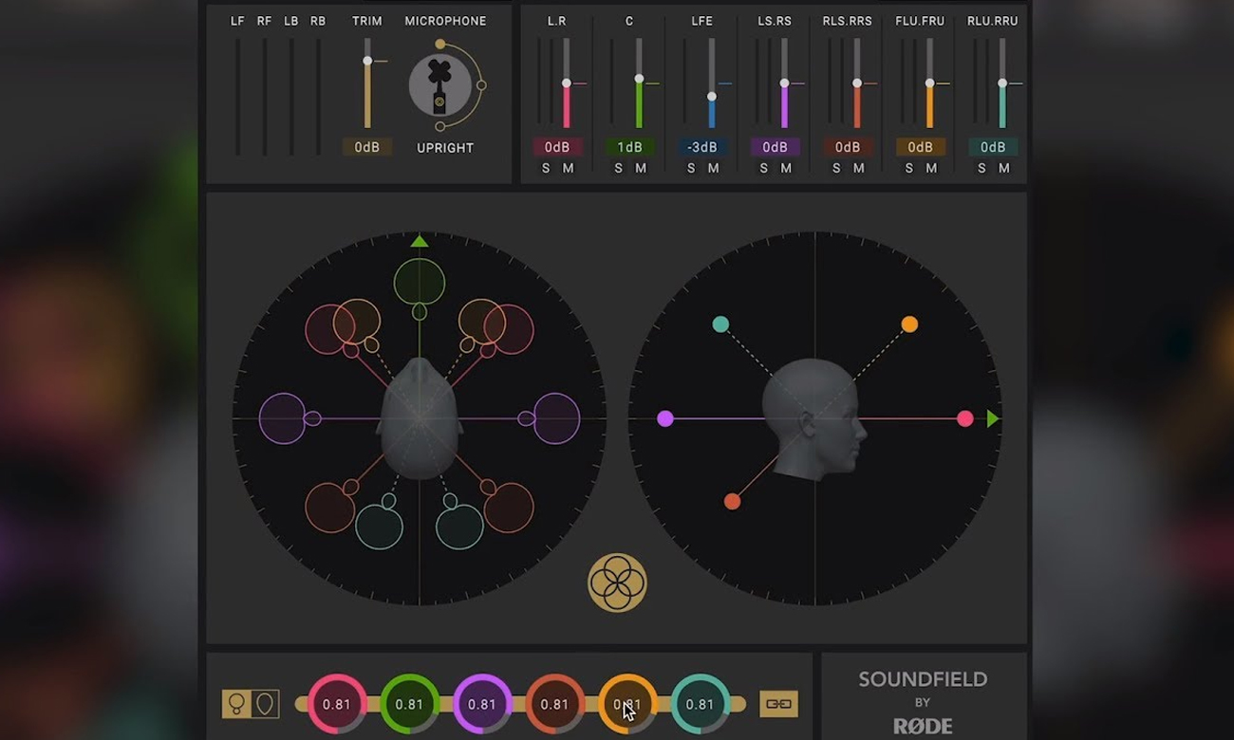Solo the LFE channel
1234x740 pixels.
pyautogui.click(x=691, y=168)
